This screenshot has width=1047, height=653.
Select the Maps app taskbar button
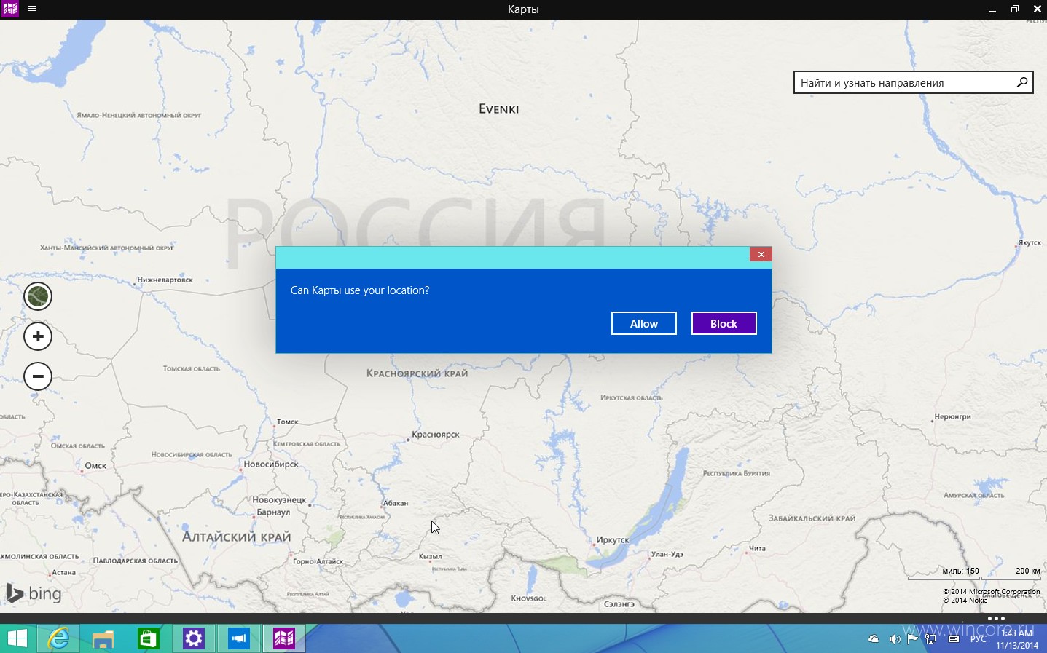click(284, 638)
